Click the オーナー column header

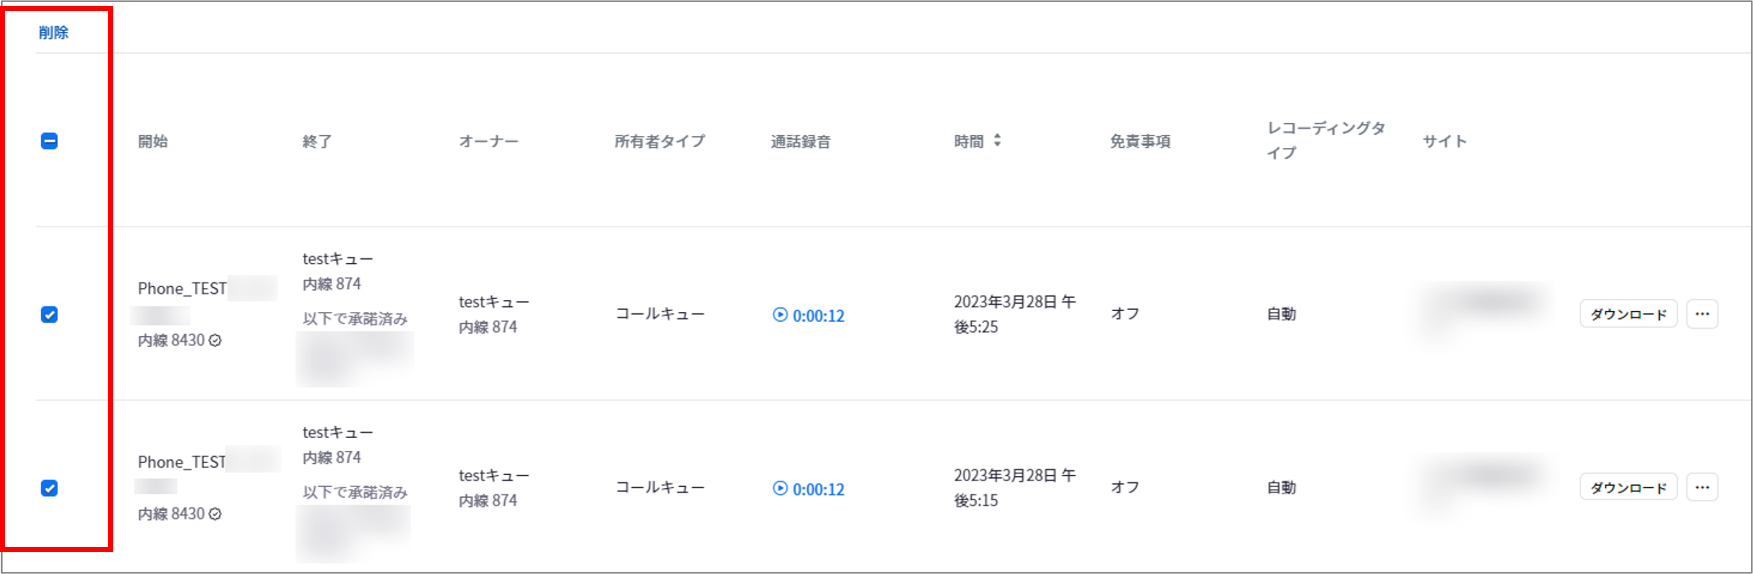coord(488,142)
